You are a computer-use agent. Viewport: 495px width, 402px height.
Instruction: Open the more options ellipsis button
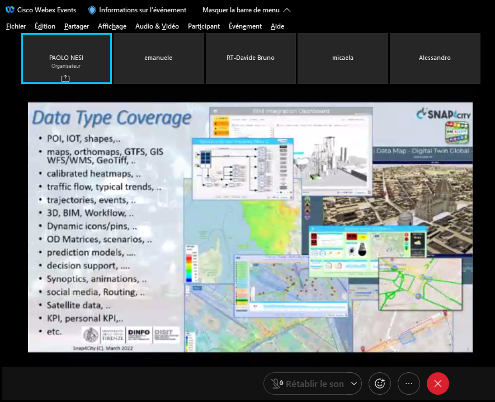click(409, 384)
